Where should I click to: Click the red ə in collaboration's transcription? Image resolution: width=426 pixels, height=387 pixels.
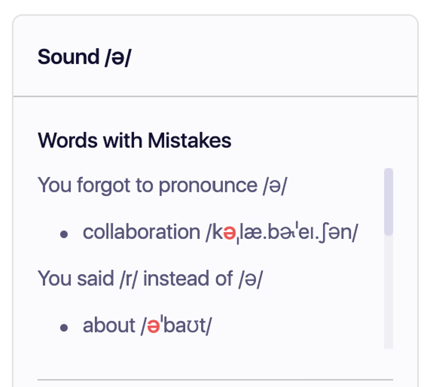pyautogui.click(x=230, y=233)
